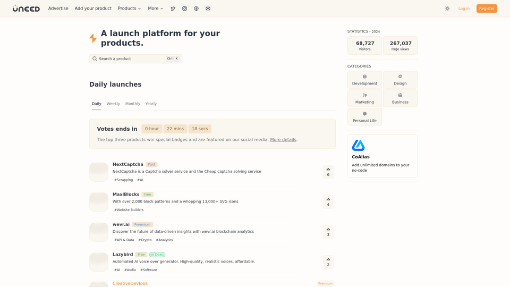This screenshot has height=287, width=510.
Task: Click the Freemium badge on wevr.ai
Action: point(142,224)
